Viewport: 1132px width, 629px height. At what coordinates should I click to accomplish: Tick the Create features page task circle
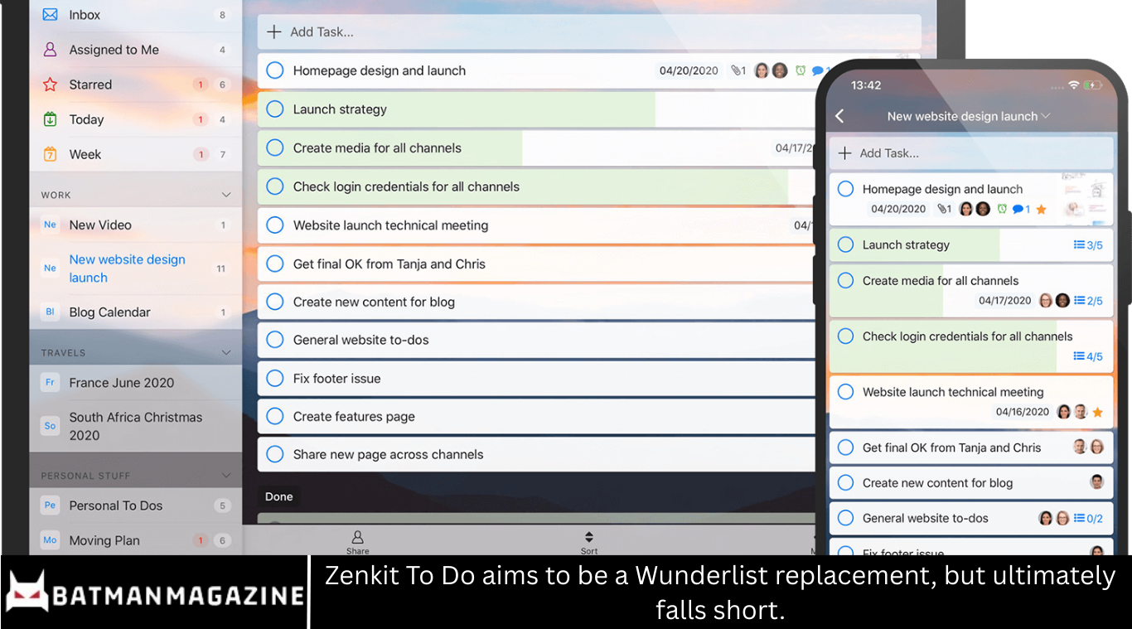pos(275,417)
